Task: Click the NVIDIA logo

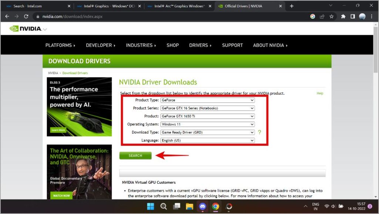Action: coord(26,29)
